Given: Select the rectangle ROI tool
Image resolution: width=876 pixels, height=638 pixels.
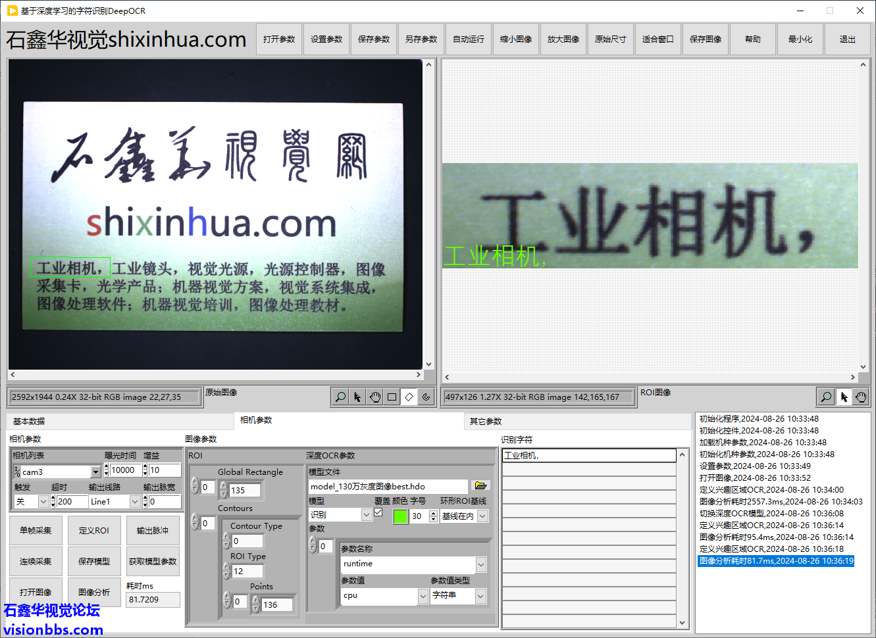Looking at the screenshot, I should (x=392, y=397).
